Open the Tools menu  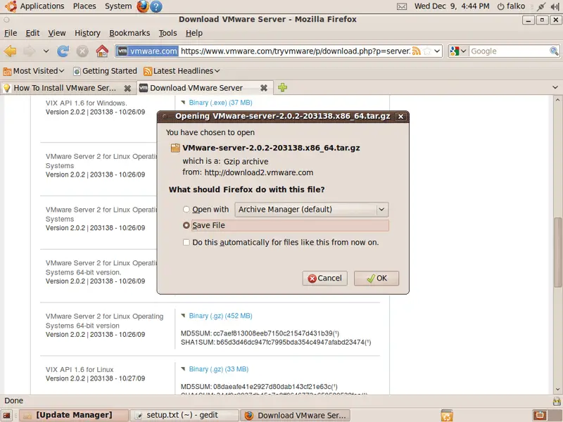click(x=167, y=33)
